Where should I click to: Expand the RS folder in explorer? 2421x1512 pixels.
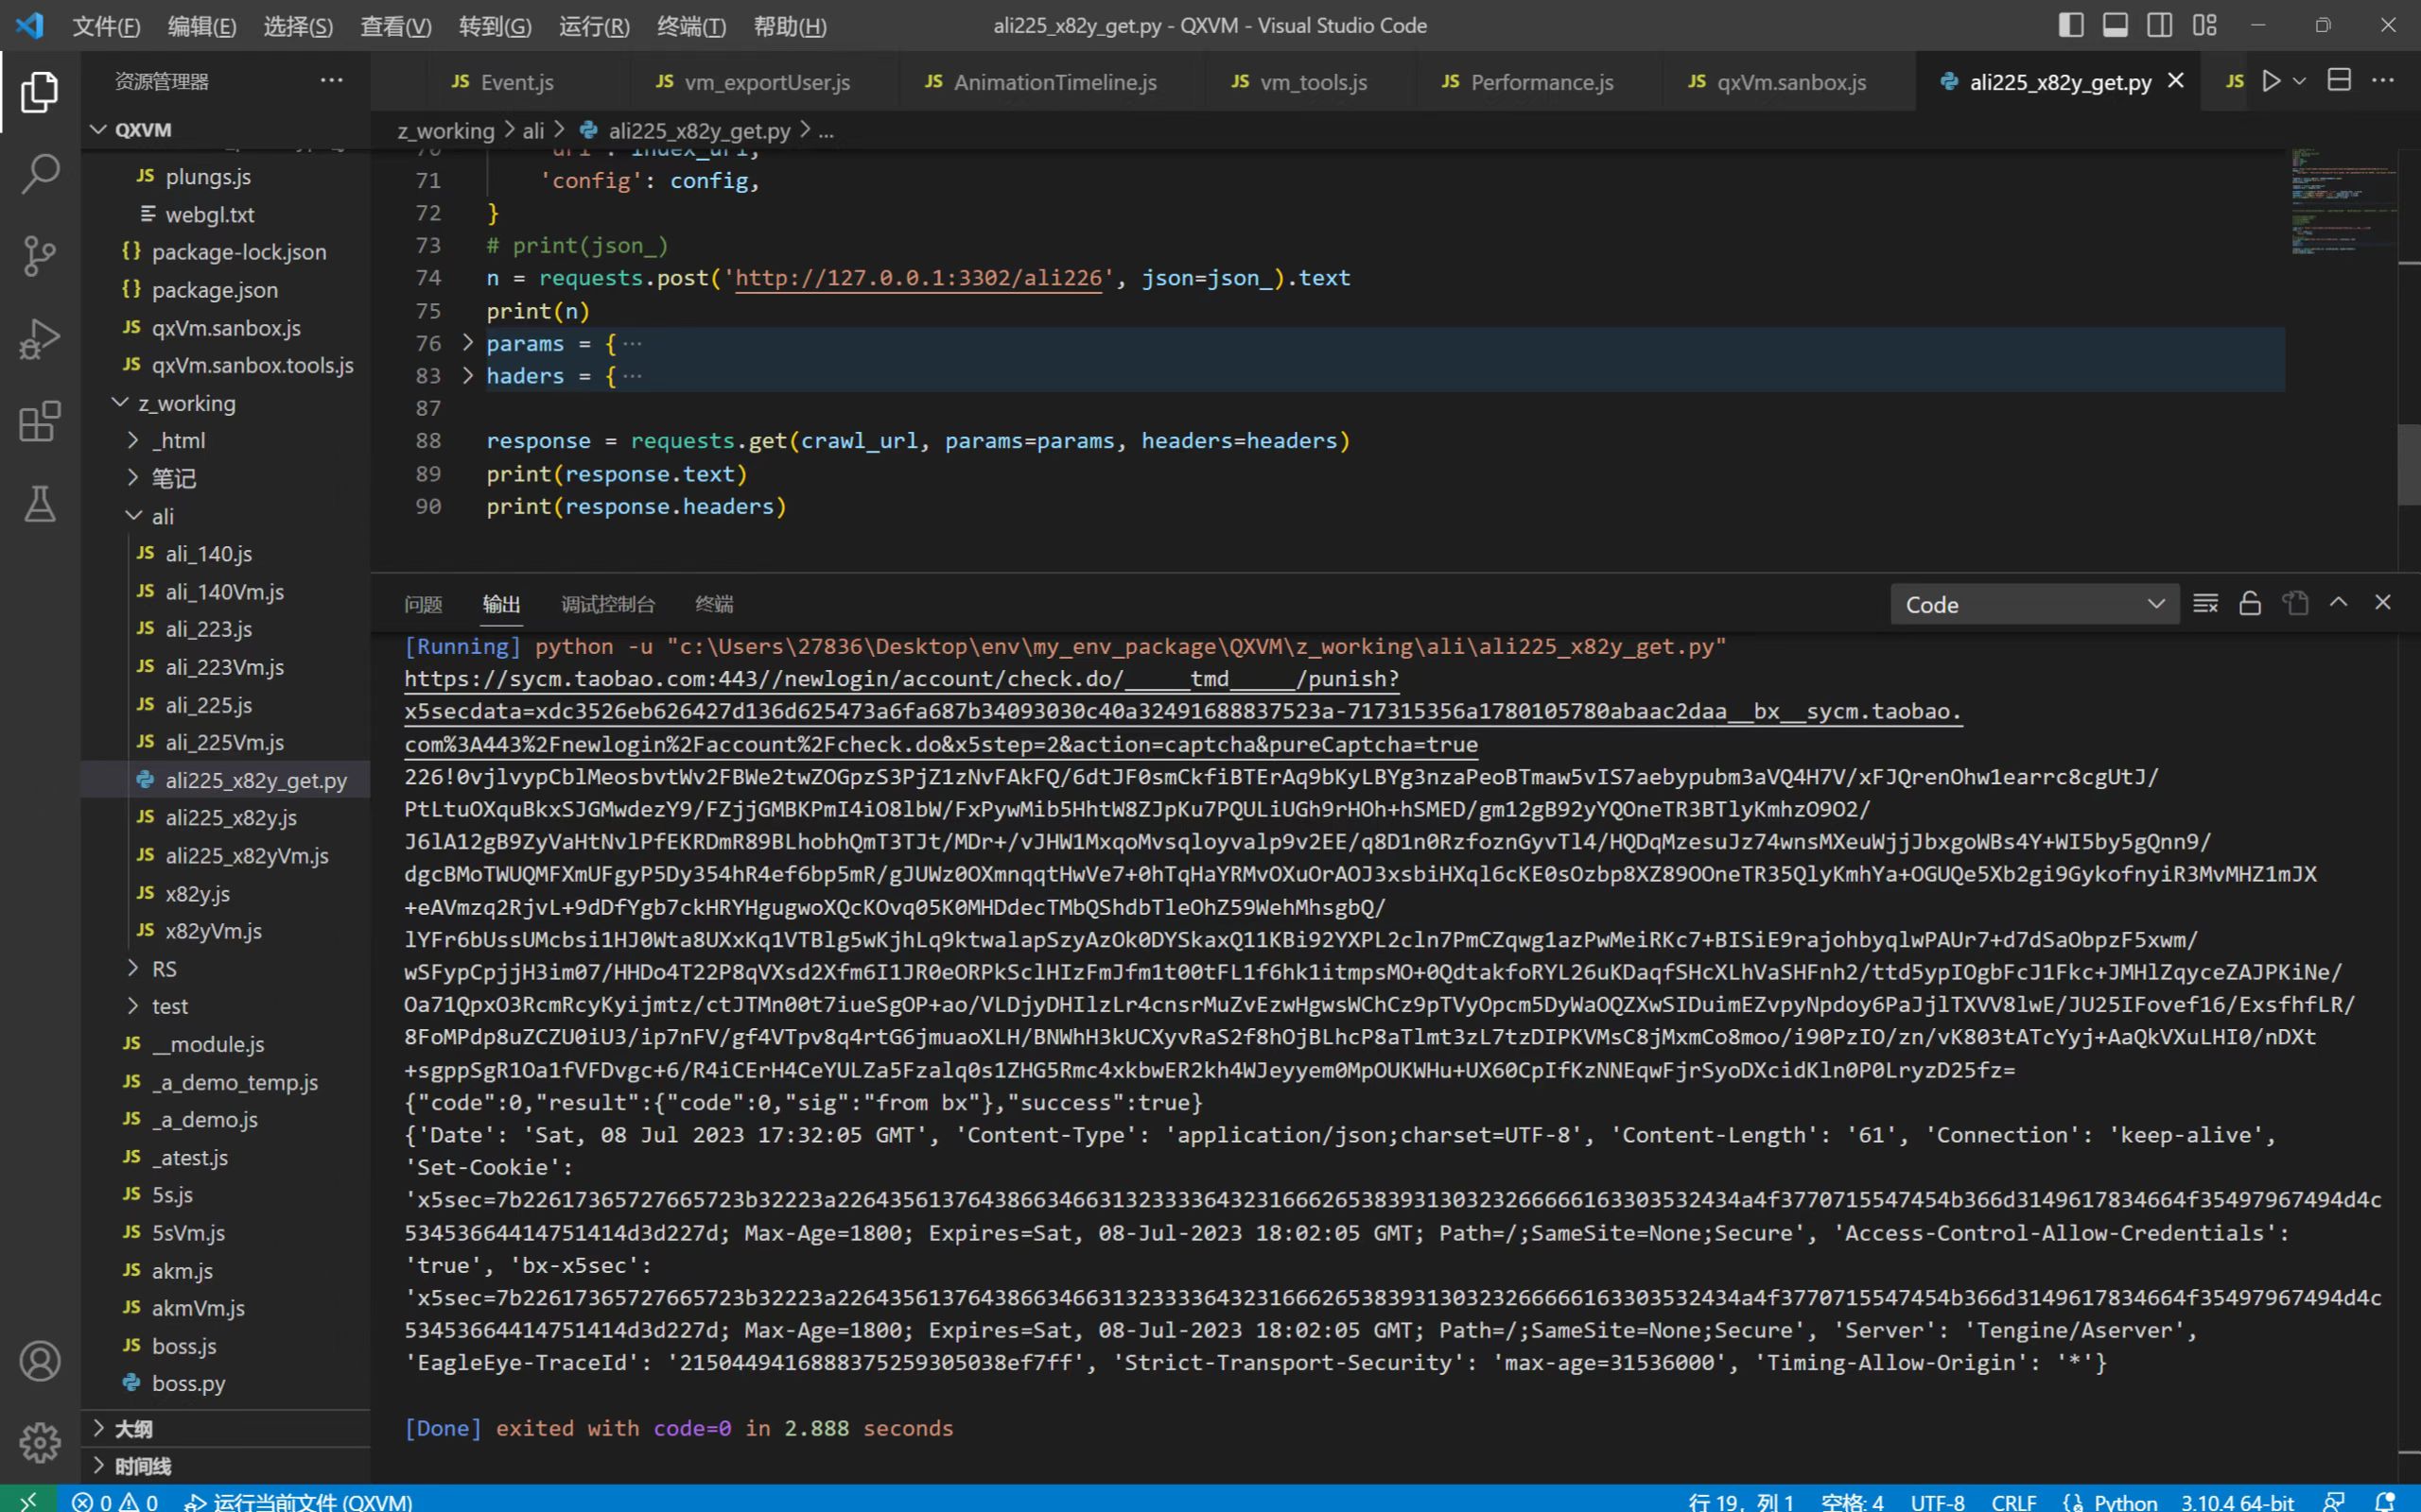click(x=163, y=968)
